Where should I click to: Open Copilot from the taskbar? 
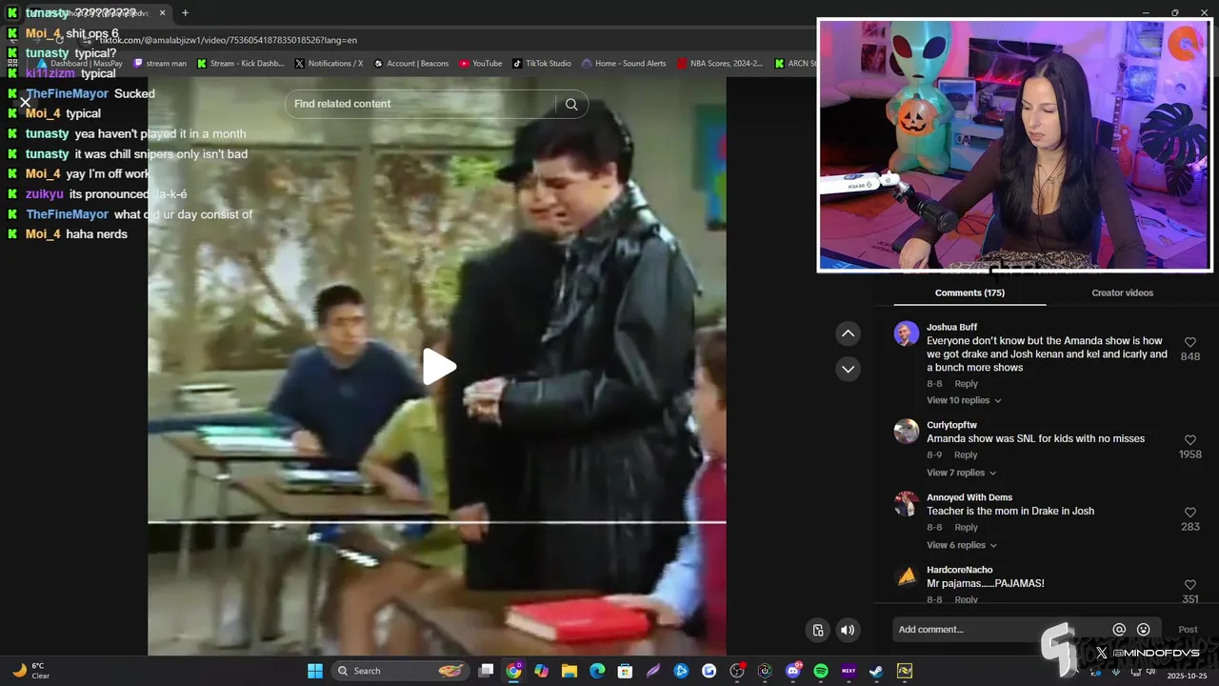tap(541, 671)
